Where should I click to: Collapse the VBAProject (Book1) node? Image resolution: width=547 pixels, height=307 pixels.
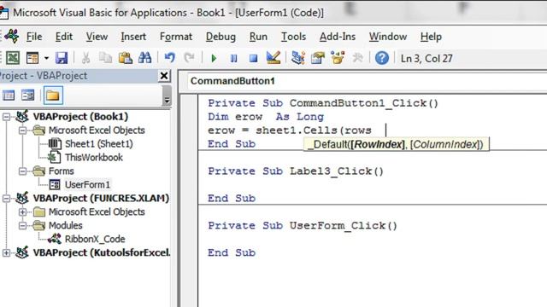tap(6, 117)
